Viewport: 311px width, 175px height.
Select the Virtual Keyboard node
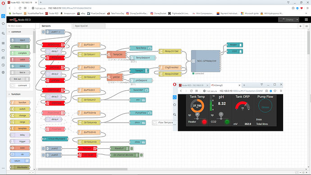click(x=55, y=139)
